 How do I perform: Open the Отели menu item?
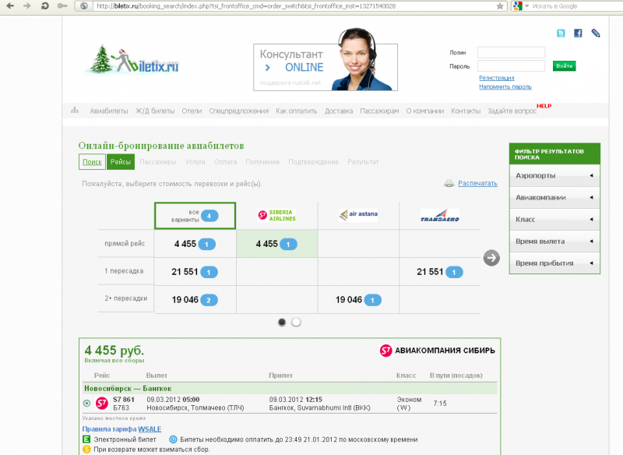click(192, 111)
